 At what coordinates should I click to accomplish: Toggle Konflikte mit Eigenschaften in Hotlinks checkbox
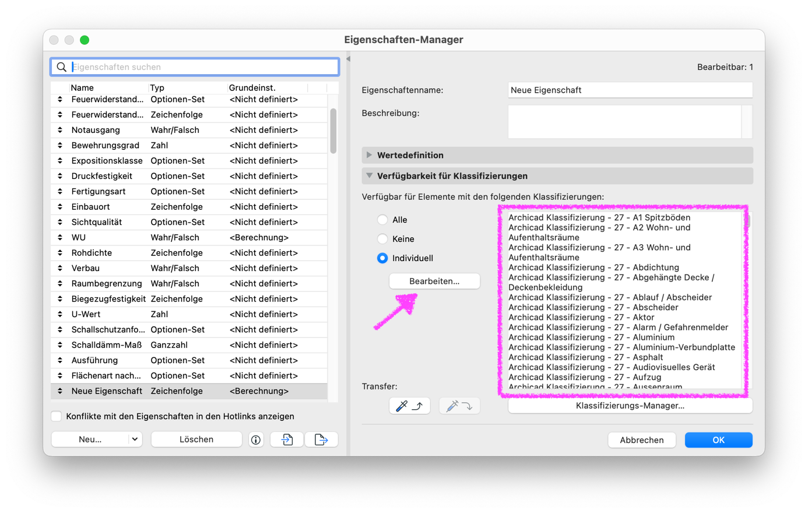(57, 416)
